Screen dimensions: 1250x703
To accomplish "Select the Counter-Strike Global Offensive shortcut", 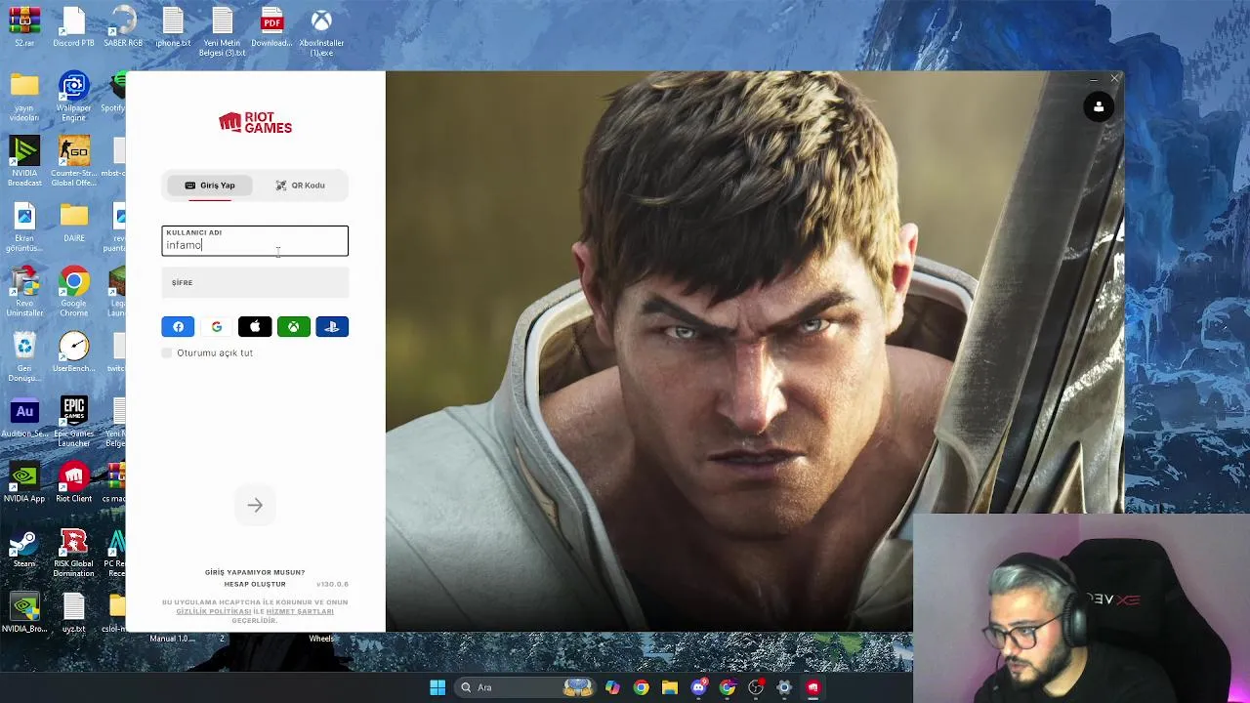I will (x=74, y=162).
